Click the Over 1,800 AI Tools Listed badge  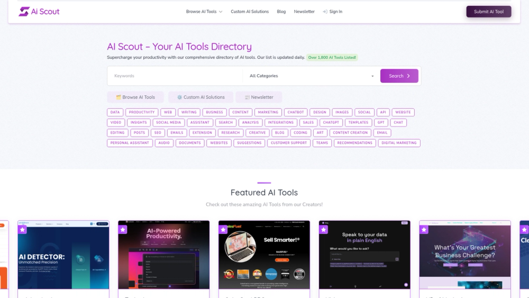click(x=332, y=57)
